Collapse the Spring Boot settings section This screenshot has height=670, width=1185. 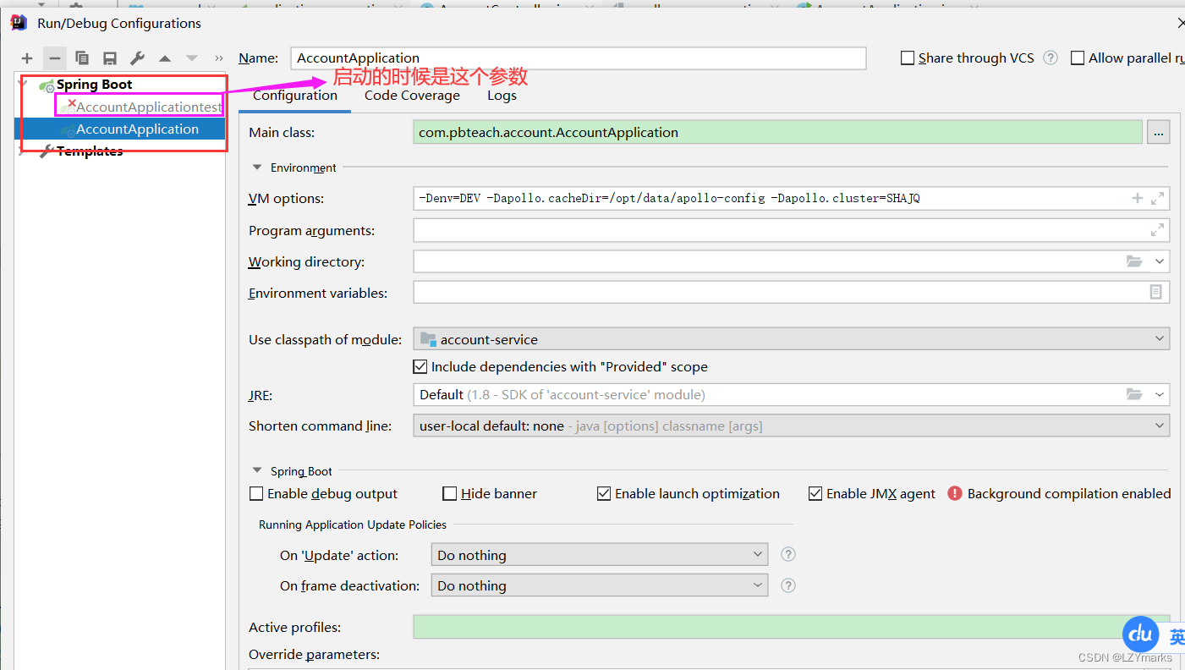click(x=257, y=471)
